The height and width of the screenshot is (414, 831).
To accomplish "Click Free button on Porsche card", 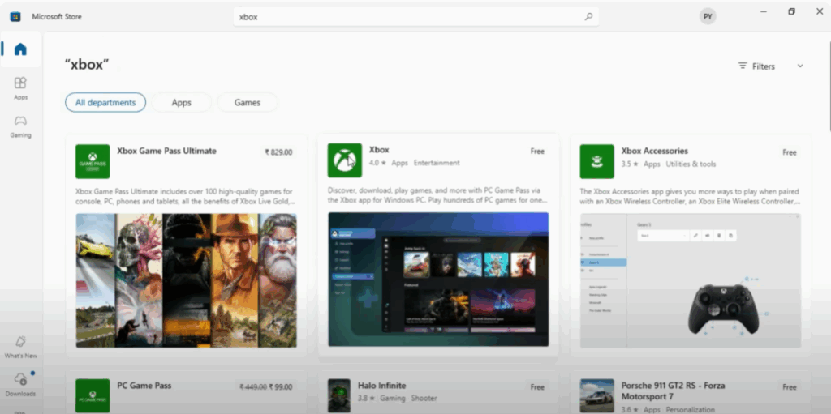I will coord(790,387).
